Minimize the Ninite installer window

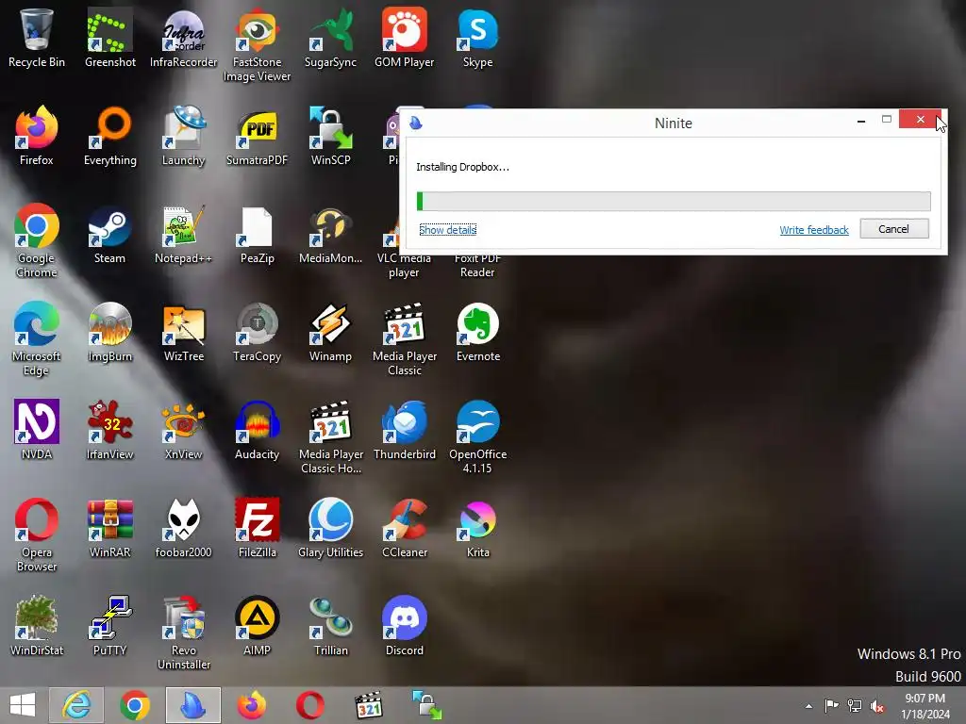861,121
